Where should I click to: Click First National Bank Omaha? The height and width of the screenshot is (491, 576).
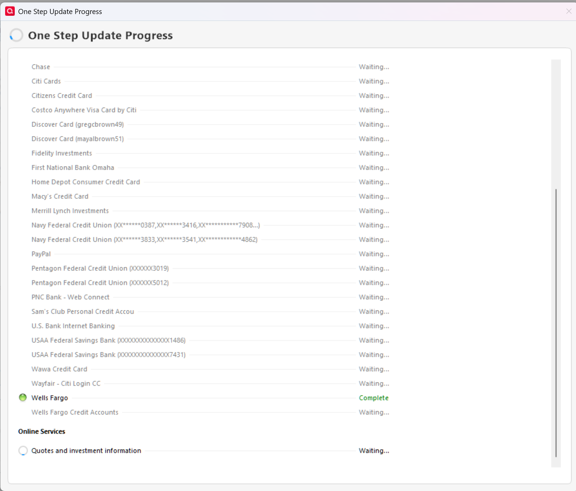pyautogui.click(x=73, y=168)
